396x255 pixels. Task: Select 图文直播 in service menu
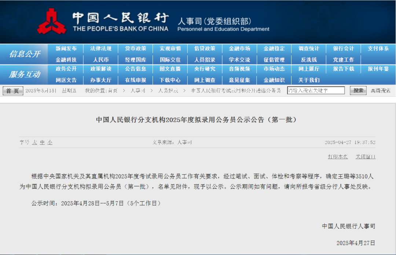(170, 69)
